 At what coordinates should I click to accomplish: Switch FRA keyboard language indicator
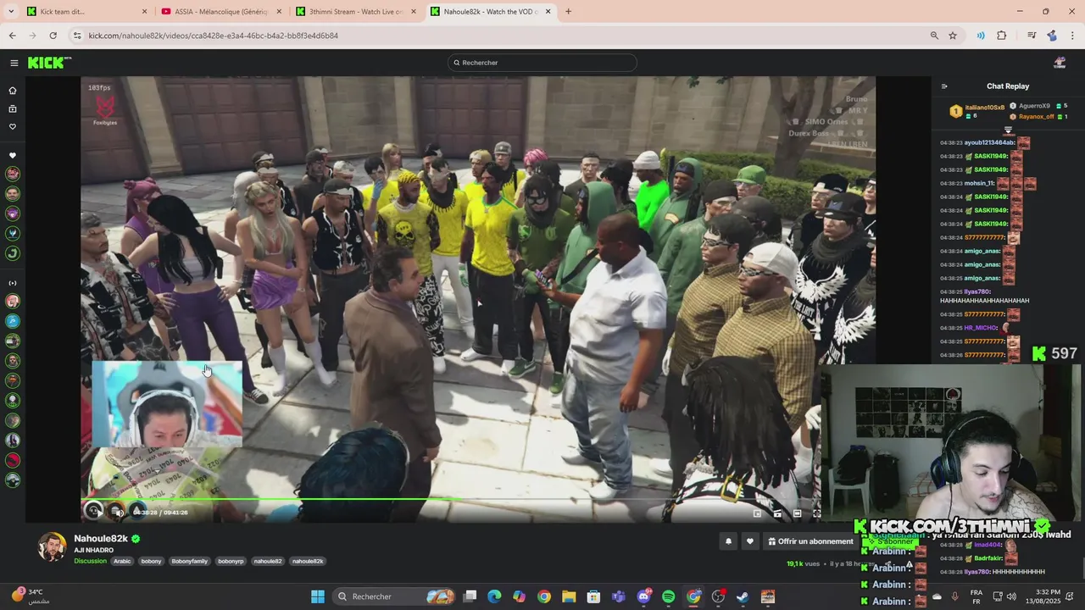click(x=976, y=596)
